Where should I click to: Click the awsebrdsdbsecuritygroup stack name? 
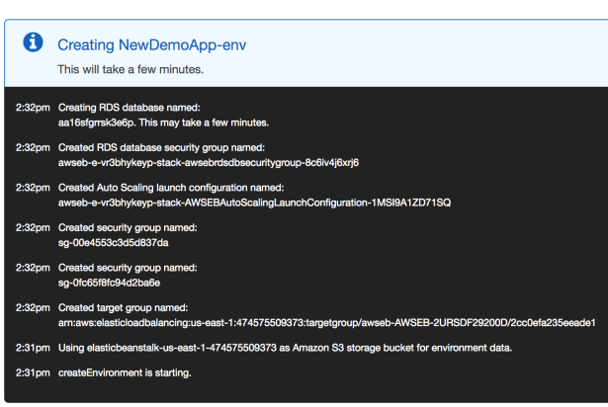click(x=208, y=162)
